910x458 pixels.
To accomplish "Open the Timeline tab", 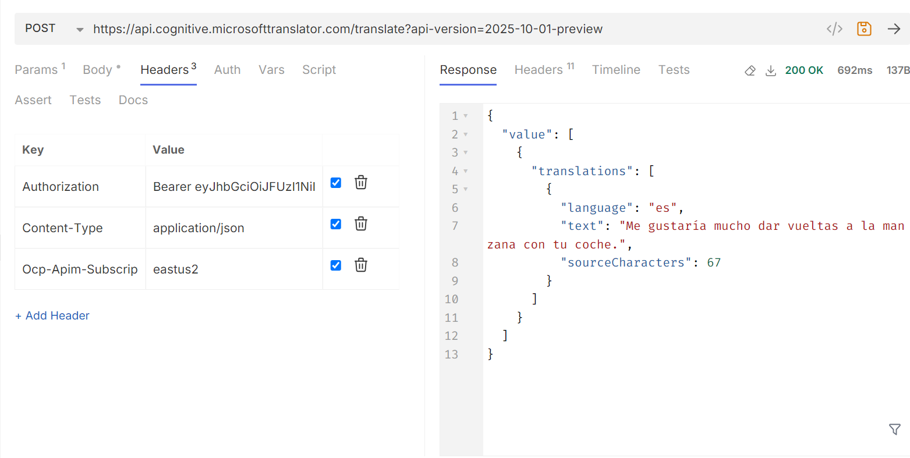I will pyautogui.click(x=616, y=70).
